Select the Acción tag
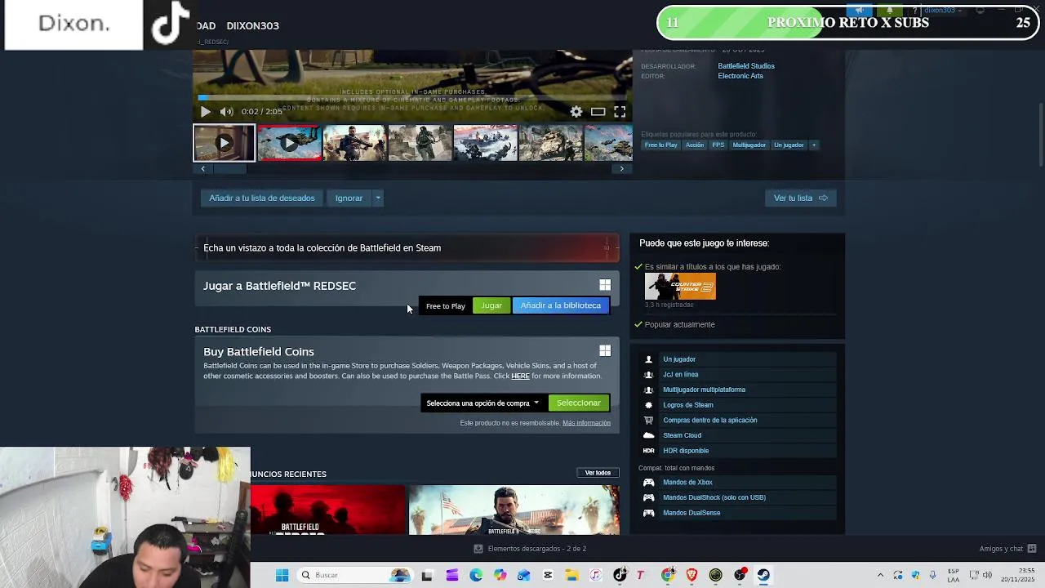Image resolution: width=1045 pixels, height=588 pixels. [x=695, y=145]
